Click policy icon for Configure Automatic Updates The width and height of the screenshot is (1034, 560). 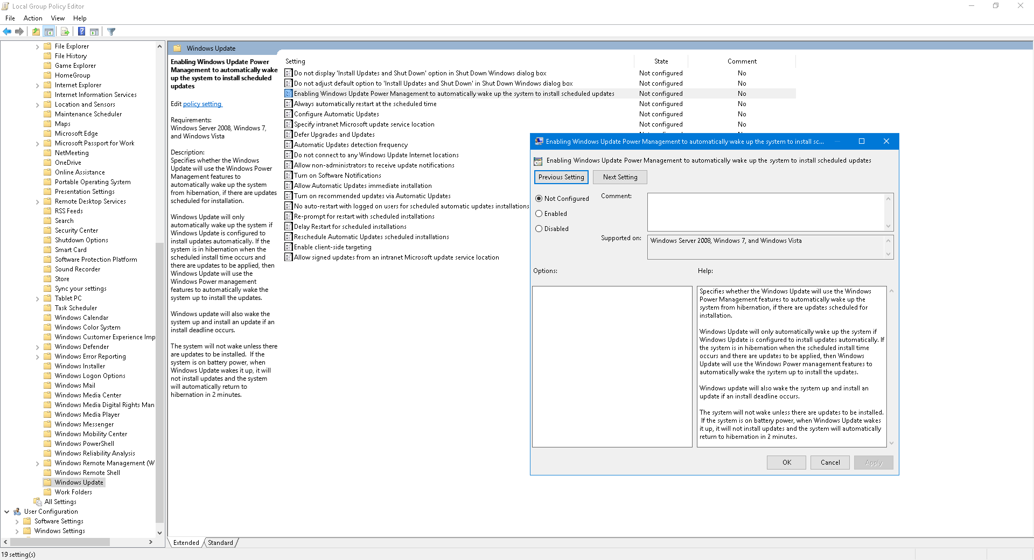pyautogui.click(x=289, y=114)
